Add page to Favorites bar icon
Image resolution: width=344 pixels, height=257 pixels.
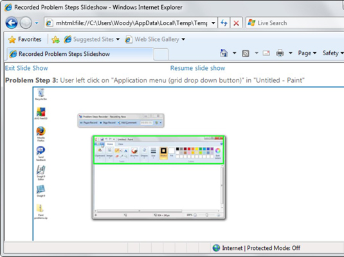point(55,39)
